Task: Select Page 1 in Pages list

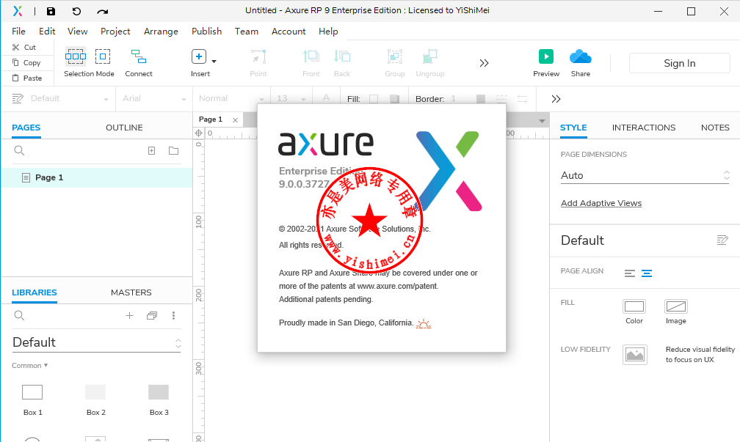Action: 97,177
